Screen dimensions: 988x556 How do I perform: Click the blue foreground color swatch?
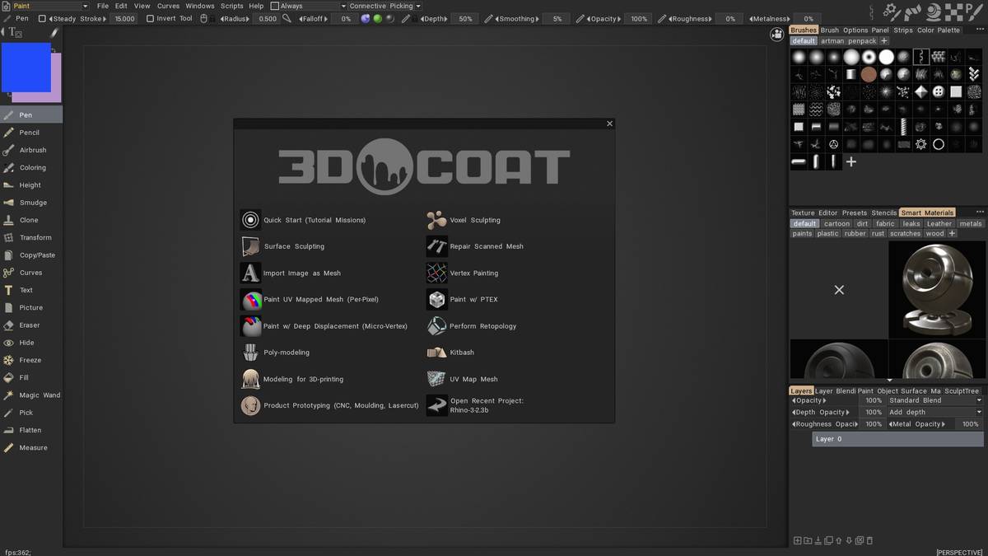point(25,68)
